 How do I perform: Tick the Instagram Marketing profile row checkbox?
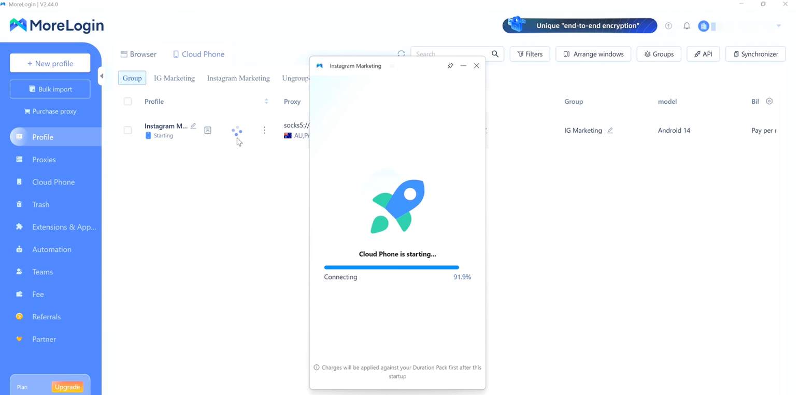127,131
